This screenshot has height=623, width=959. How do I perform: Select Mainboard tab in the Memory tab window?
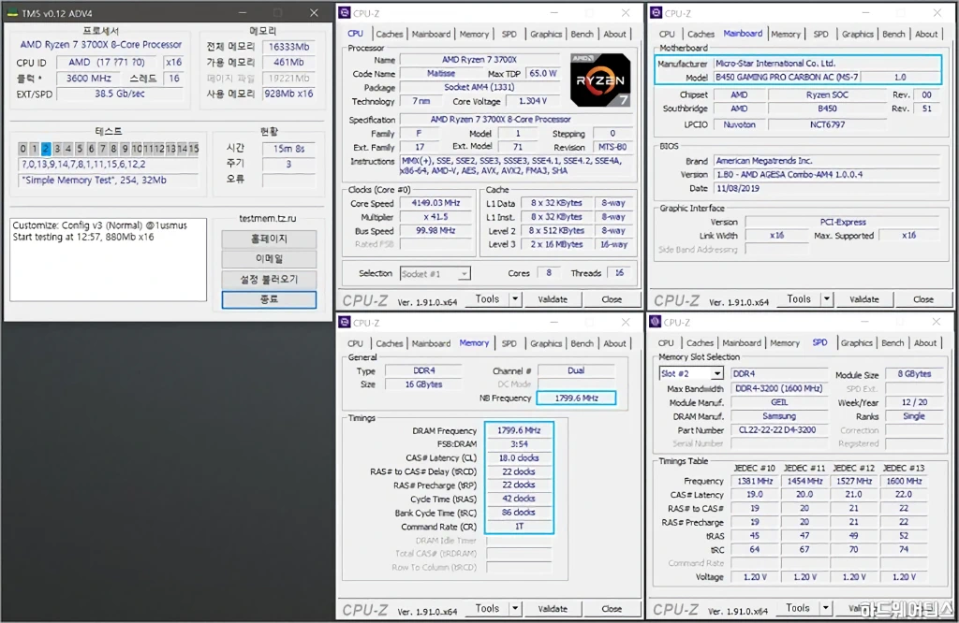[431, 343]
